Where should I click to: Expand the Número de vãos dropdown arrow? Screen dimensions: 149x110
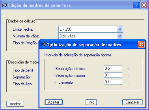(120, 36)
